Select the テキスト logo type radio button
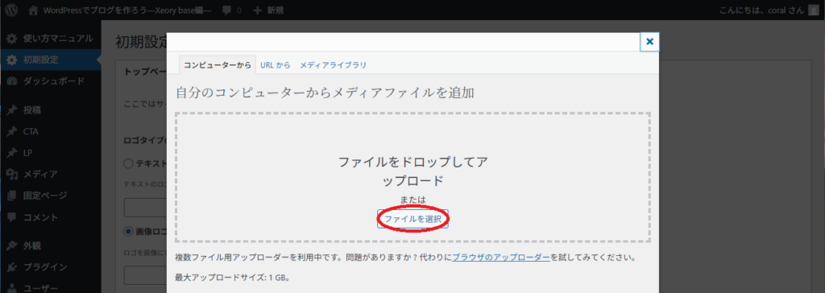825x293 pixels. 128,163
